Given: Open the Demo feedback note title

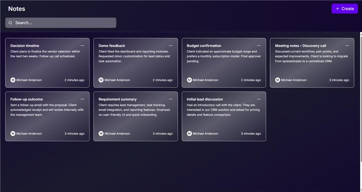Looking at the screenshot, I should point(112,46).
